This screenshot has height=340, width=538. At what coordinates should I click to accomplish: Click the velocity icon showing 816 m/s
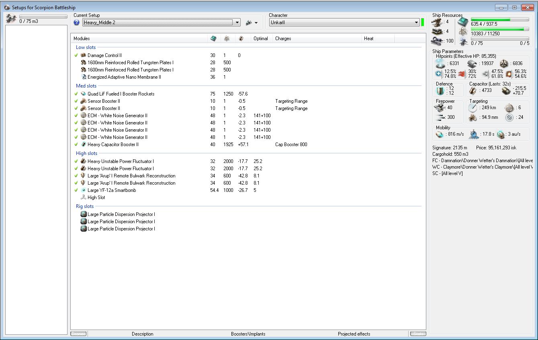click(440, 134)
